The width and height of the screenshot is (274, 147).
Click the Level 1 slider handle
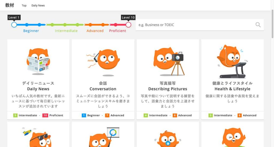tap(14, 25)
